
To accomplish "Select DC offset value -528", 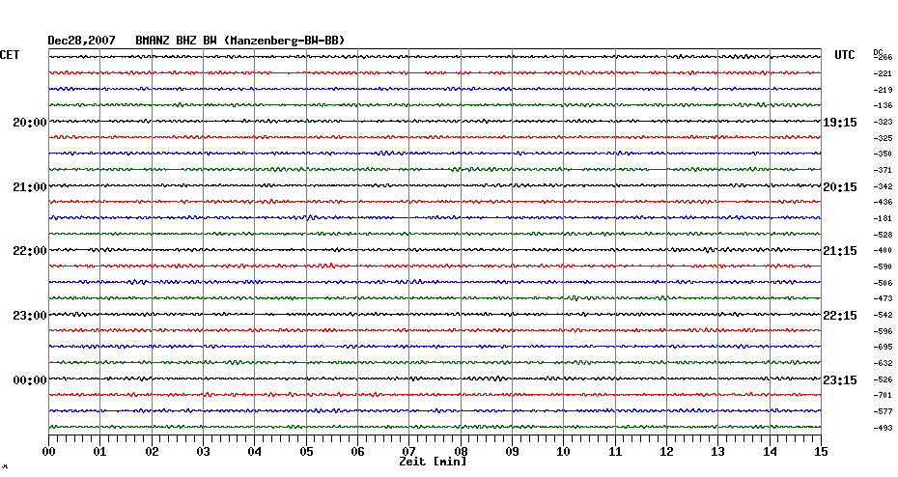I will click(x=883, y=235).
